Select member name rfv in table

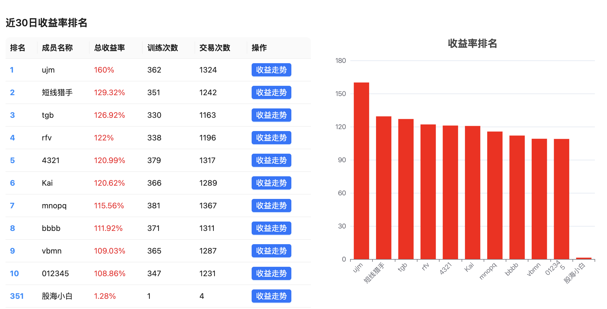tap(47, 138)
